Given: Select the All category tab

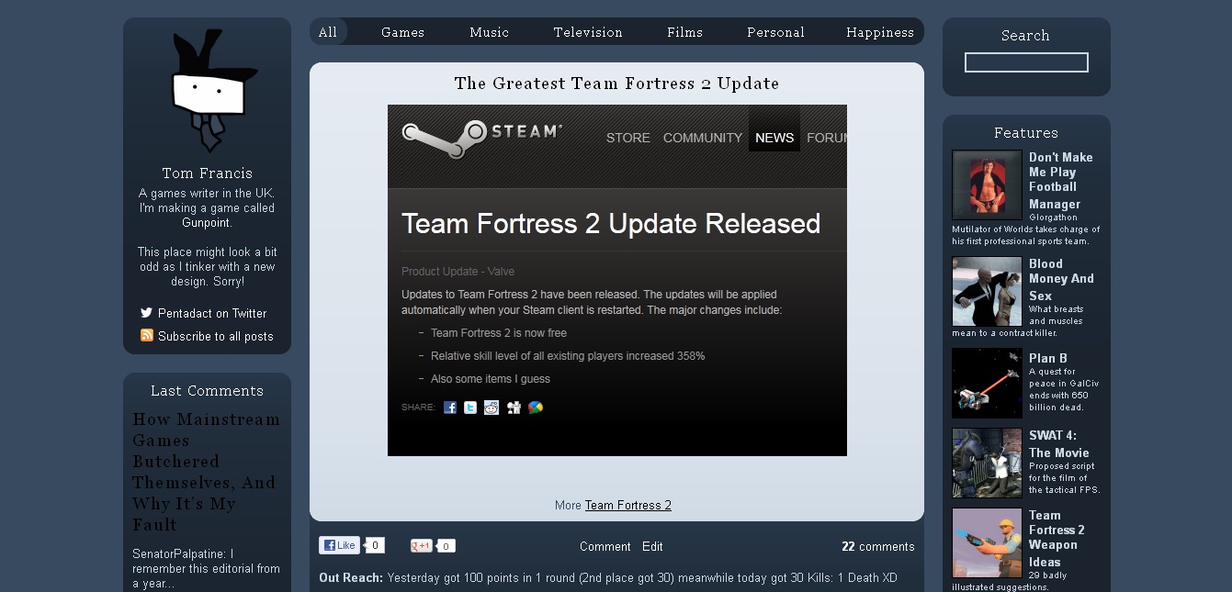Looking at the screenshot, I should pyautogui.click(x=328, y=32).
